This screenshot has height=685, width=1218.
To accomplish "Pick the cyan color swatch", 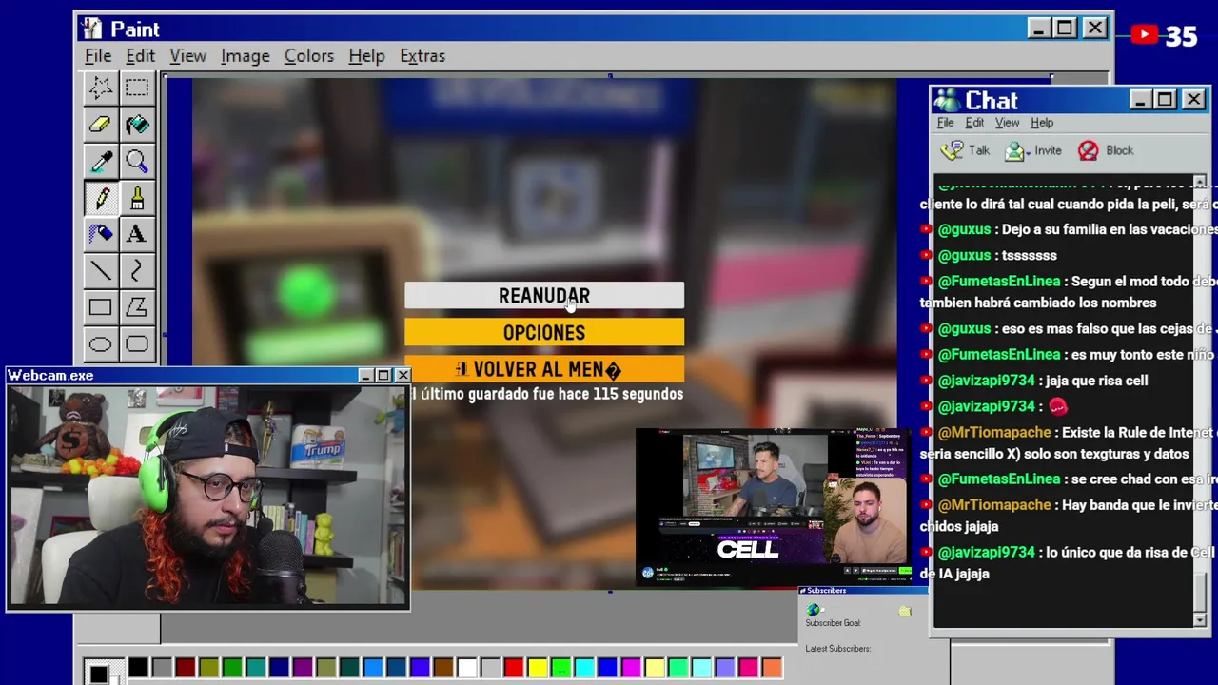I will (583, 668).
